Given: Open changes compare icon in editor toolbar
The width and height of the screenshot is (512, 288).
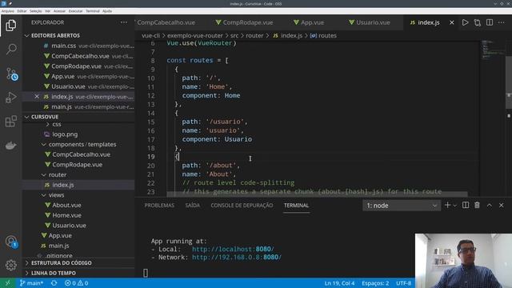Looking at the screenshot, I should (478, 22).
